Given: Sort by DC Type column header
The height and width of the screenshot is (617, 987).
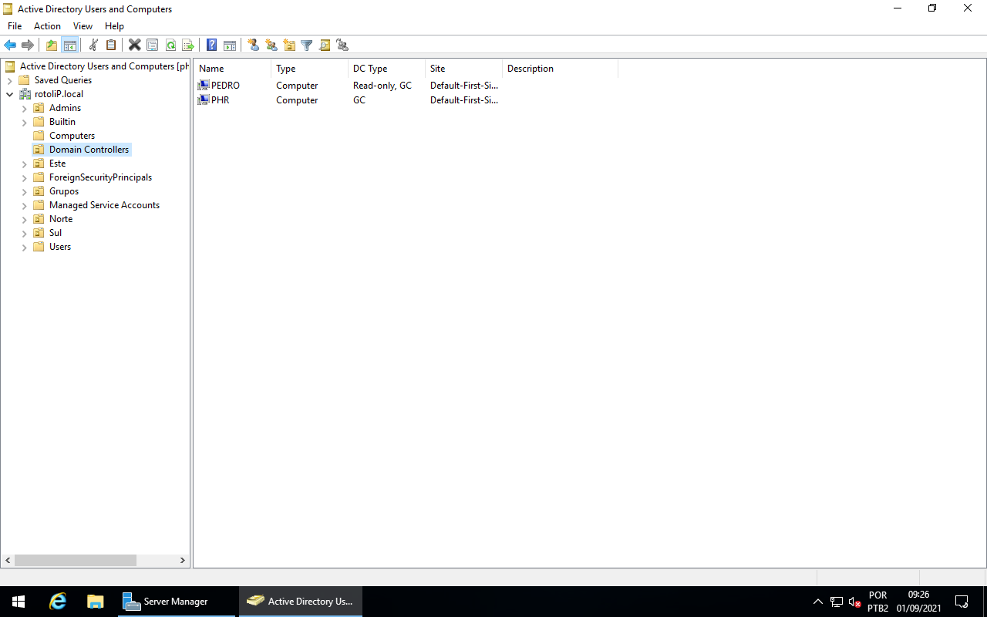Looking at the screenshot, I should (370, 69).
